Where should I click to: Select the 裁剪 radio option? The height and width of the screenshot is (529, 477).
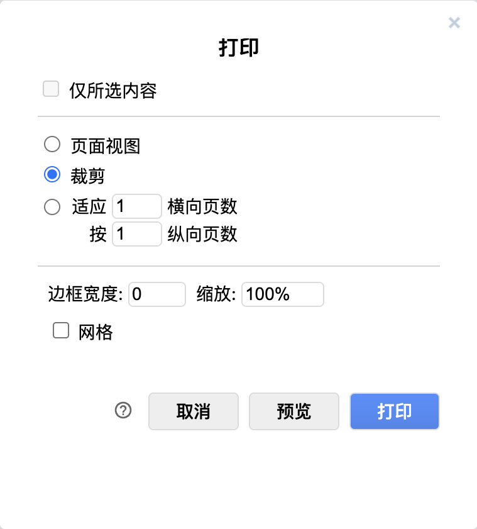coord(52,175)
